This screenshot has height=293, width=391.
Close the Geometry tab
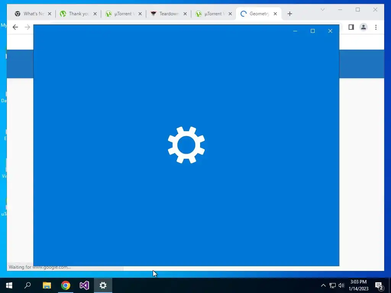click(x=275, y=14)
